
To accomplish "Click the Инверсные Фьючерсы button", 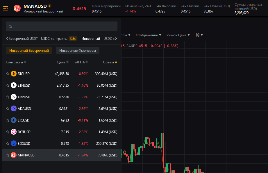I will tap(78, 51).
